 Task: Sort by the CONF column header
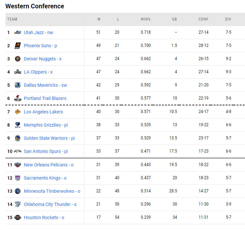204,19
